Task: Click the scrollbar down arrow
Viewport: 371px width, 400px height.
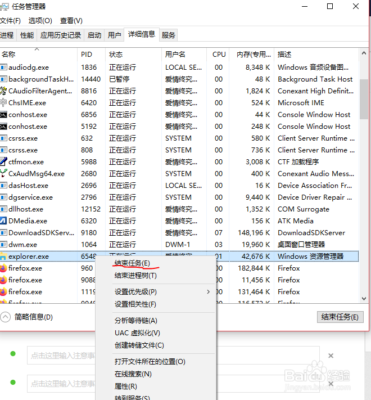Action: coord(364,299)
